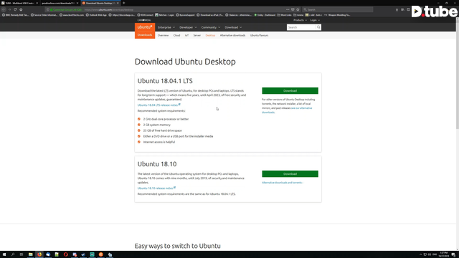Open the Windows Start button
The width and height of the screenshot is (459, 258).
4,254
